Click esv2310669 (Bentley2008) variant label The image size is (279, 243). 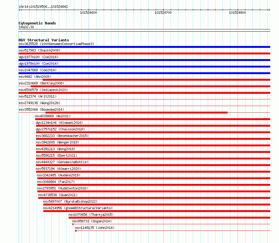(x=41, y=83)
